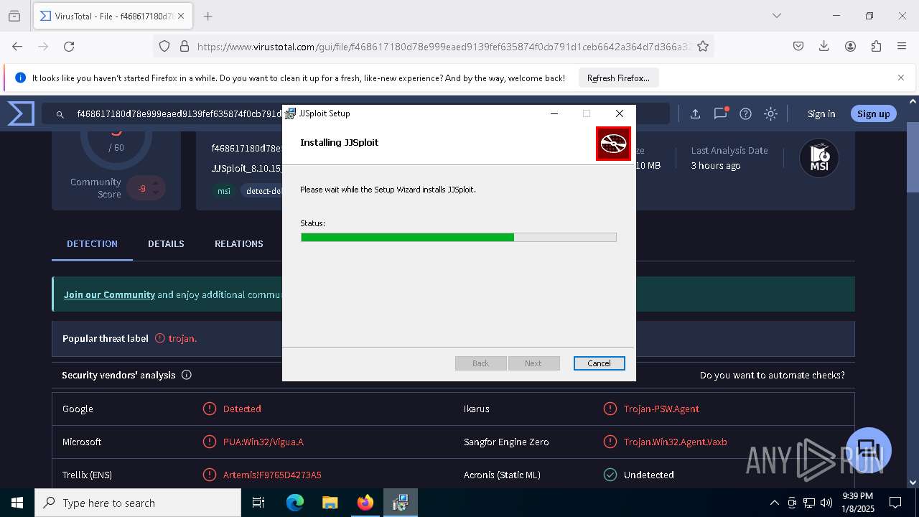Switch to the DETECTION tab
The width and height of the screenshot is (919, 517).
point(92,244)
